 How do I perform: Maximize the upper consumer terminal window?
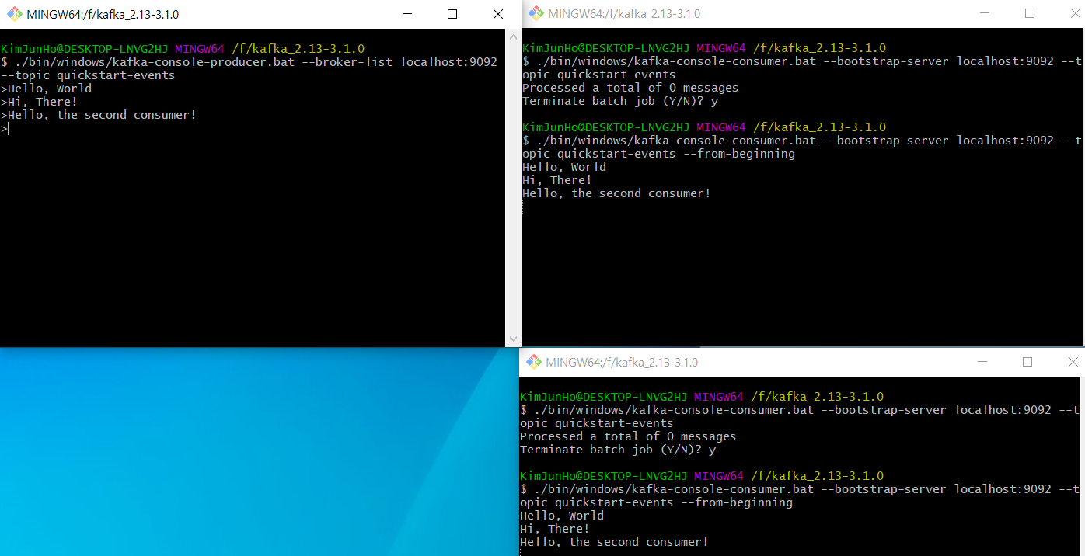(x=1030, y=13)
